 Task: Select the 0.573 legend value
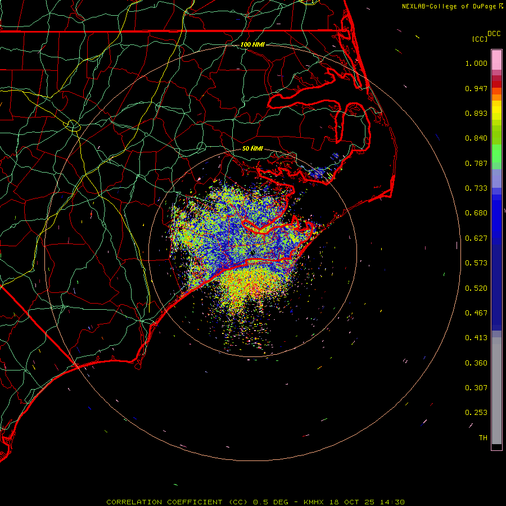click(476, 263)
